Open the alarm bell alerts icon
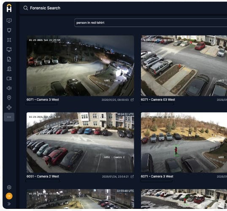This screenshot has height=211, width=227. (9, 30)
